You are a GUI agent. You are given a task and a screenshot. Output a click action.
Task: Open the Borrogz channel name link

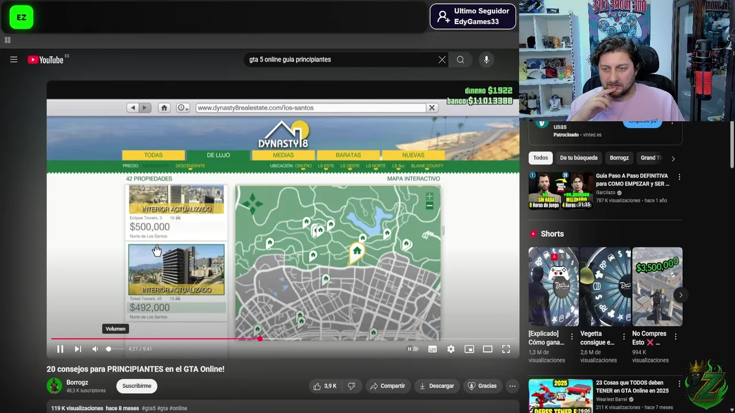[77, 382]
